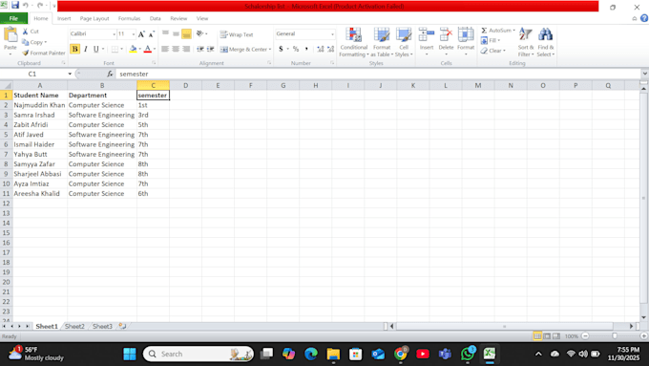Viewport: 649px width, 366px height.
Task: Open Conditional Formatting icon
Action: click(x=354, y=34)
